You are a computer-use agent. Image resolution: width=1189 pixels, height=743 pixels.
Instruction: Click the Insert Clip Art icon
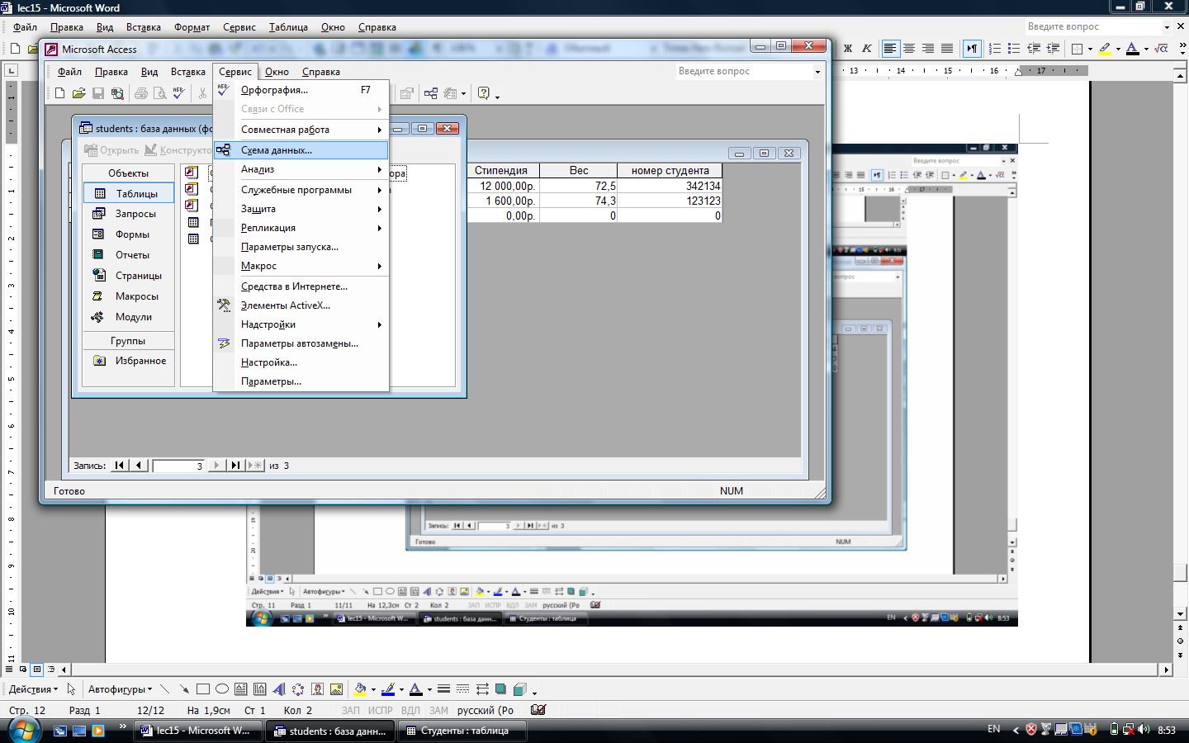[317, 689]
